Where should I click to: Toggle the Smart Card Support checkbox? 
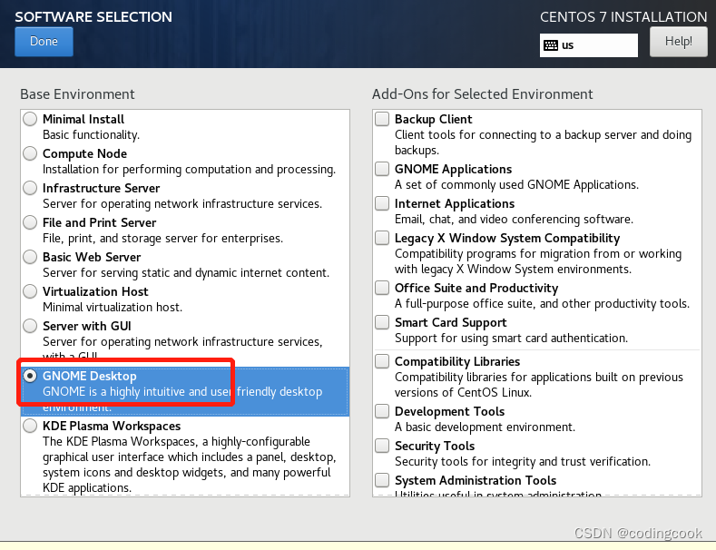pos(382,322)
